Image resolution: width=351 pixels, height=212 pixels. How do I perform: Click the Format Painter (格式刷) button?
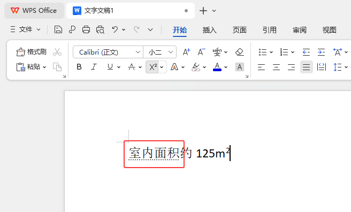point(32,52)
